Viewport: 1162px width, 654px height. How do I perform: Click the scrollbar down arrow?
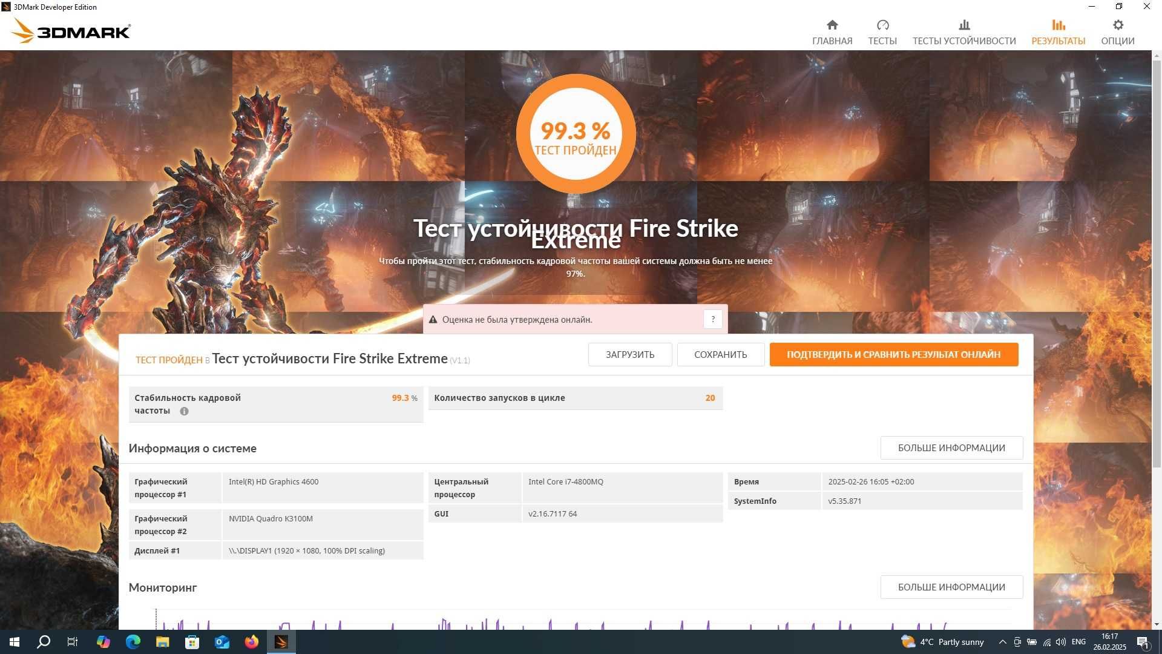1157,624
